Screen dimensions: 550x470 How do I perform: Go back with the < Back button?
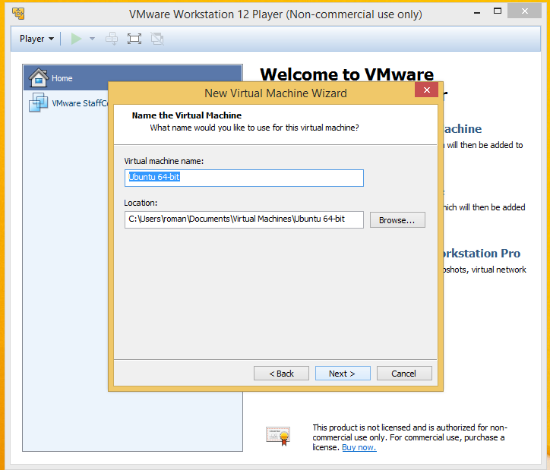pyautogui.click(x=281, y=374)
